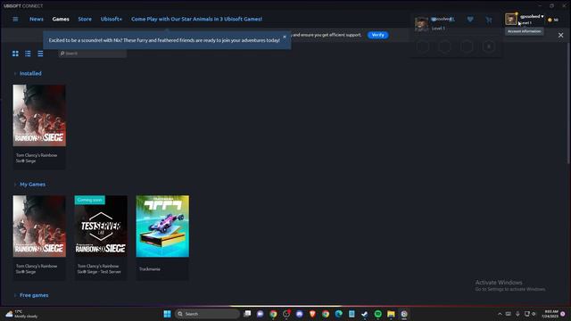Image resolution: width=571 pixels, height=321 pixels.
Task: Open Spotify from the taskbar
Action: tap(378, 314)
